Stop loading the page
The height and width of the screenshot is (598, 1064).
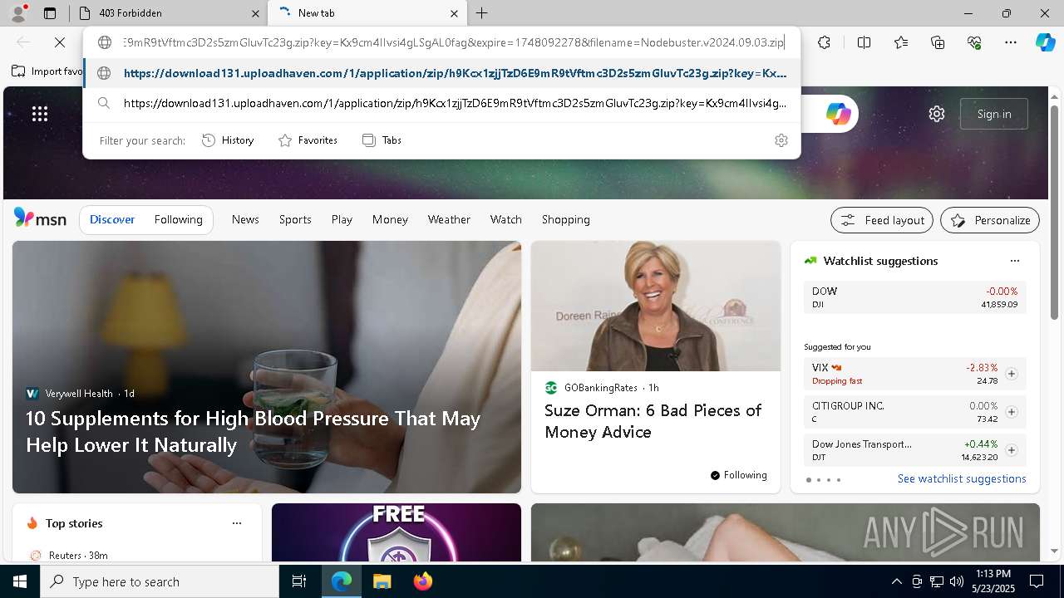[x=60, y=42]
